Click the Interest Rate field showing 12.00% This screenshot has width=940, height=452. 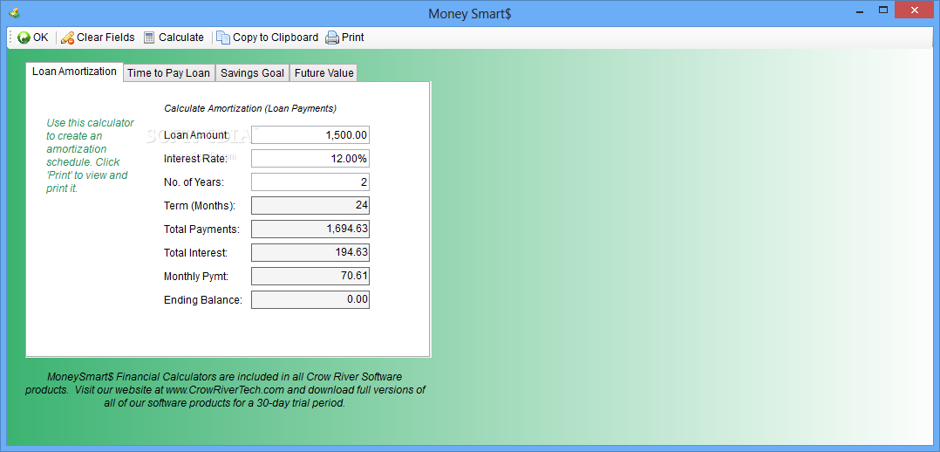tap(310, 159)
